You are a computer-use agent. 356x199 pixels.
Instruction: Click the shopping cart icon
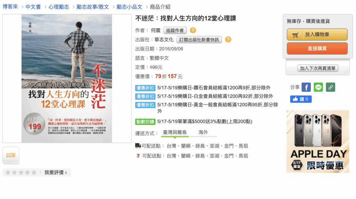tap(296, 35)
